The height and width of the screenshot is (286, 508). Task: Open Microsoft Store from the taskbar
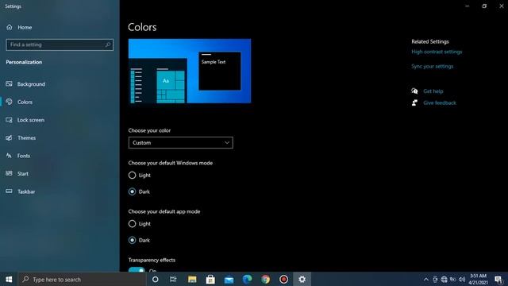point(210,279)
